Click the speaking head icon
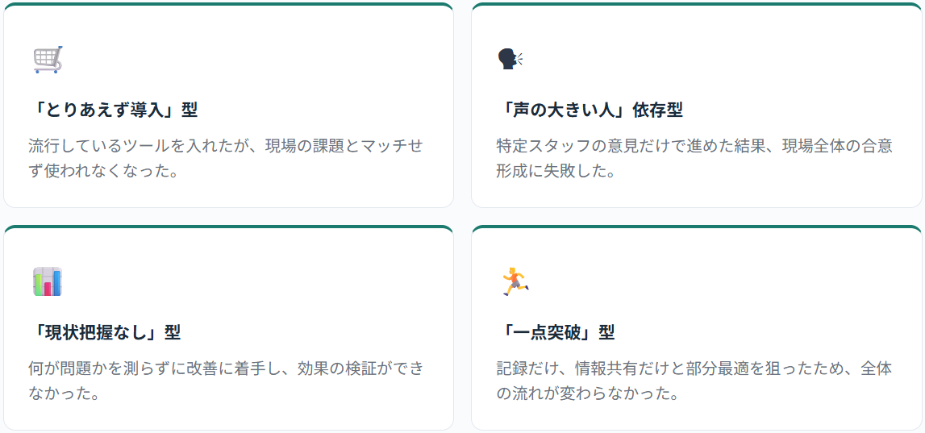Screen dimensions: 925x433 click(510, 59)
